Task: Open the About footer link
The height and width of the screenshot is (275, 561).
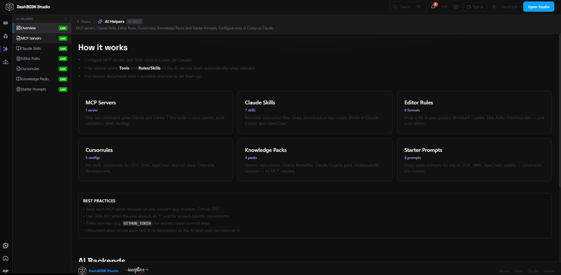Action: tap(504, 271)
